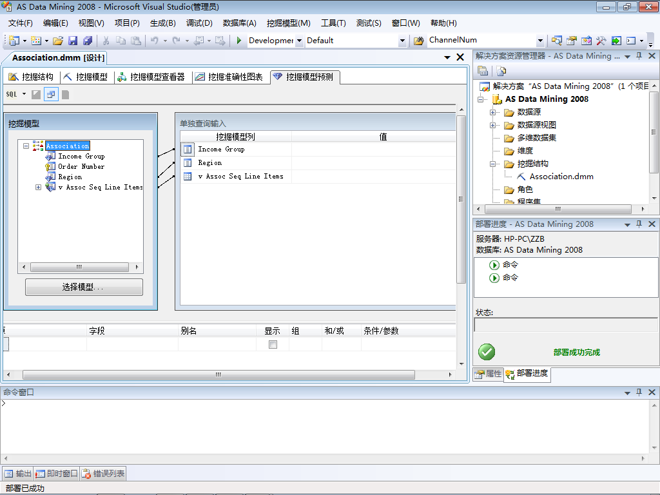The width and height of the screenshot is (660, 495).
Task: Click the Income Group value cell
Action: (x=373, y=150)
